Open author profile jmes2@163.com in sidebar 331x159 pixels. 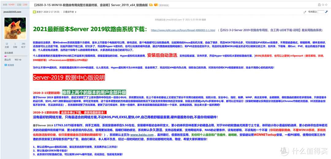pos(13,12)
